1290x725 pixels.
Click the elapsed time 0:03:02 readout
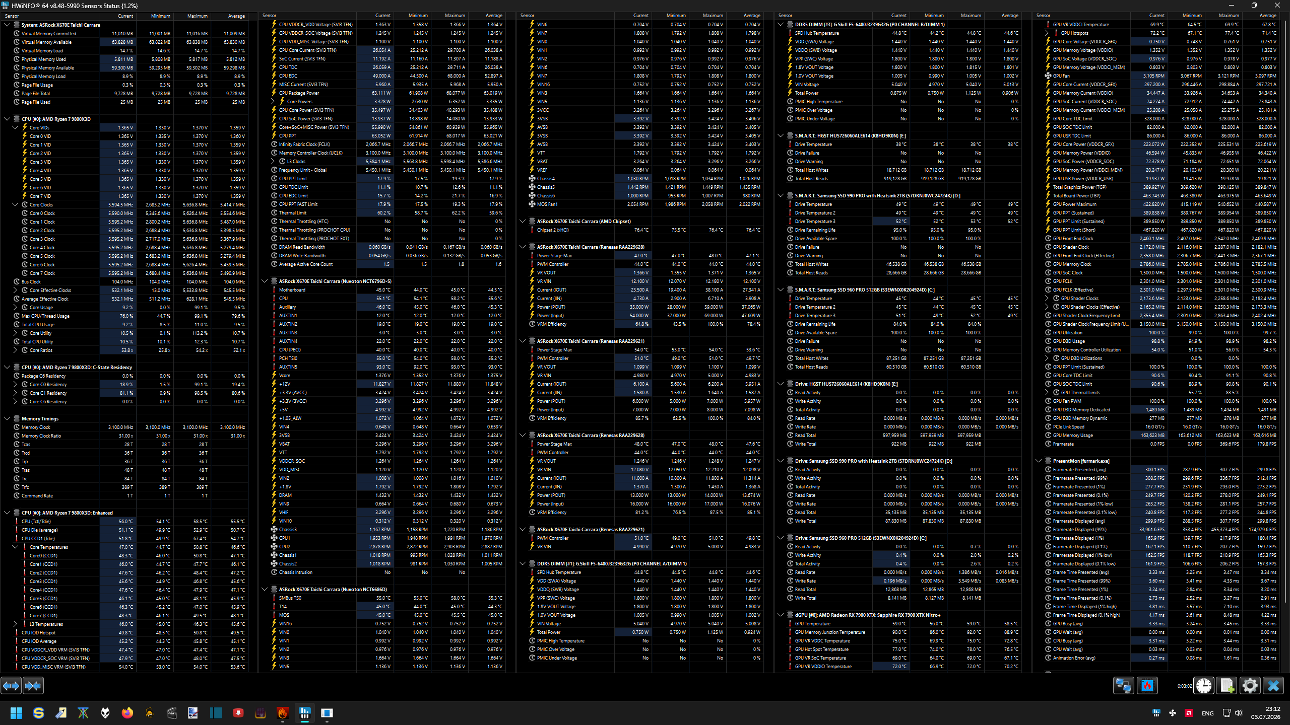tap(1185, 686)
